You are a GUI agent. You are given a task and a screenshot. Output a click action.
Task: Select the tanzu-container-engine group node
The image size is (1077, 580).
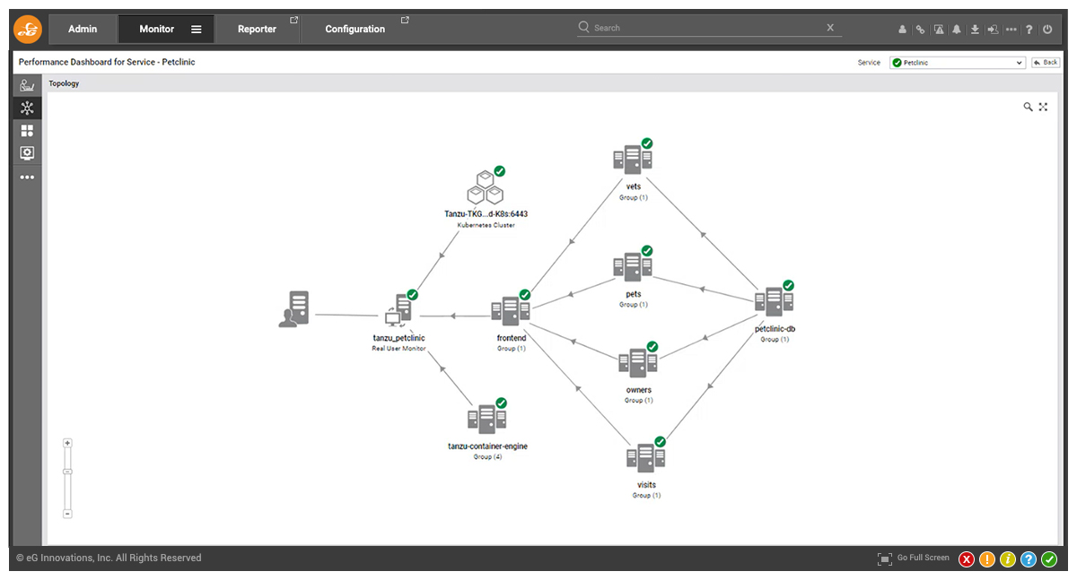click(x=487, y=418)
